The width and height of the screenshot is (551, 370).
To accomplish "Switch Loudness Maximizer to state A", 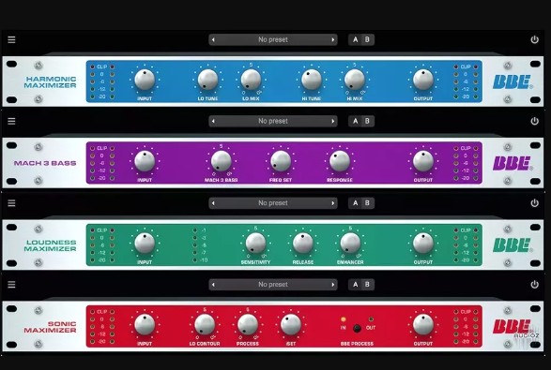I will pyautogui.click(x=355, y=203).
